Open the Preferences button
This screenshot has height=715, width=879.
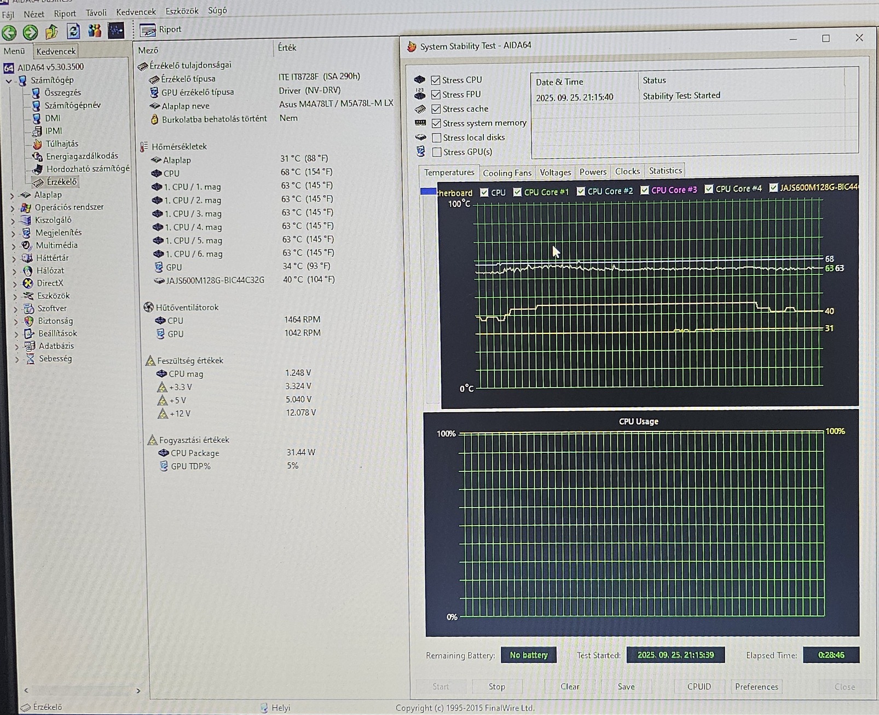756,687
